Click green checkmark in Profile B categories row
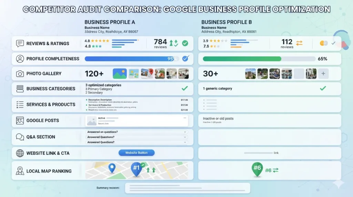353x197 pixels. (323, 89)
